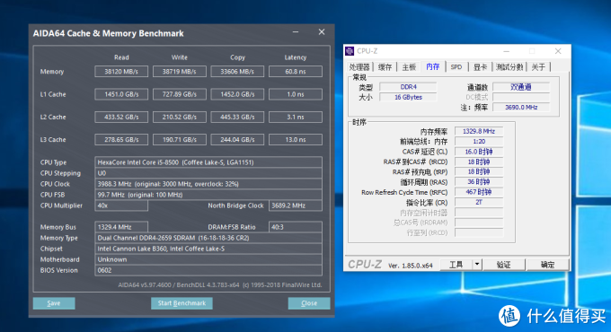Click Memory Type field Dual Channel DDR4-2659
611x332 pixels.
(x=208, y=238)
